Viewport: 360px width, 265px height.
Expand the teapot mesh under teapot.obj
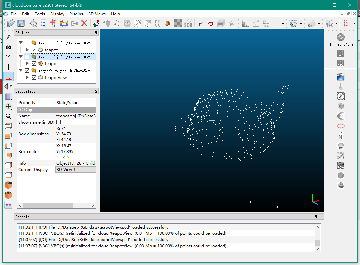(27, 63)
